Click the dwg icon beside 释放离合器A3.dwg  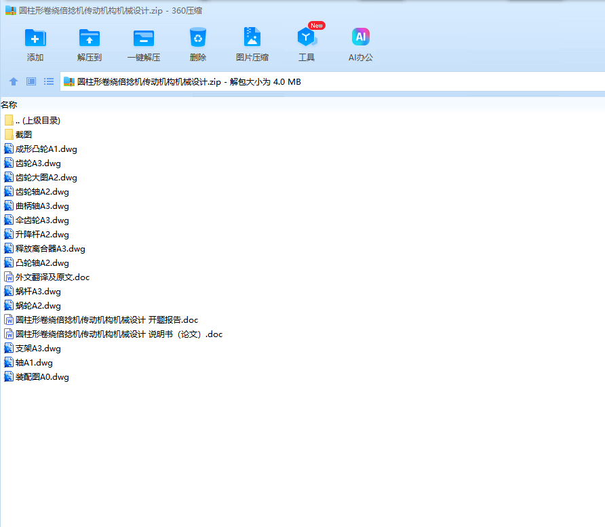point(9,248)
